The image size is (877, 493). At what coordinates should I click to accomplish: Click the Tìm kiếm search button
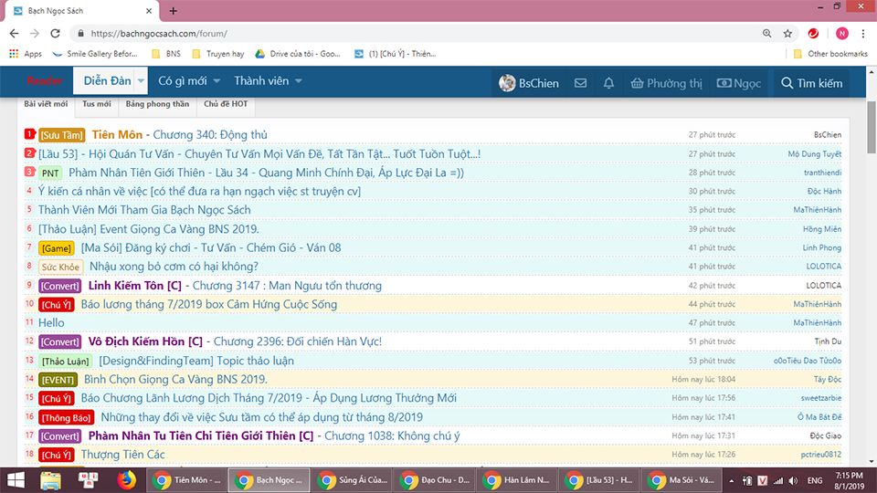point(809,83)
